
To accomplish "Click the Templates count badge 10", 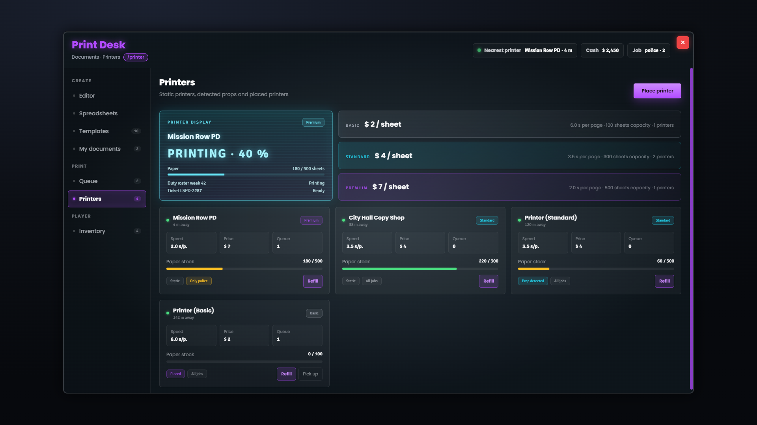I will 136,131.
